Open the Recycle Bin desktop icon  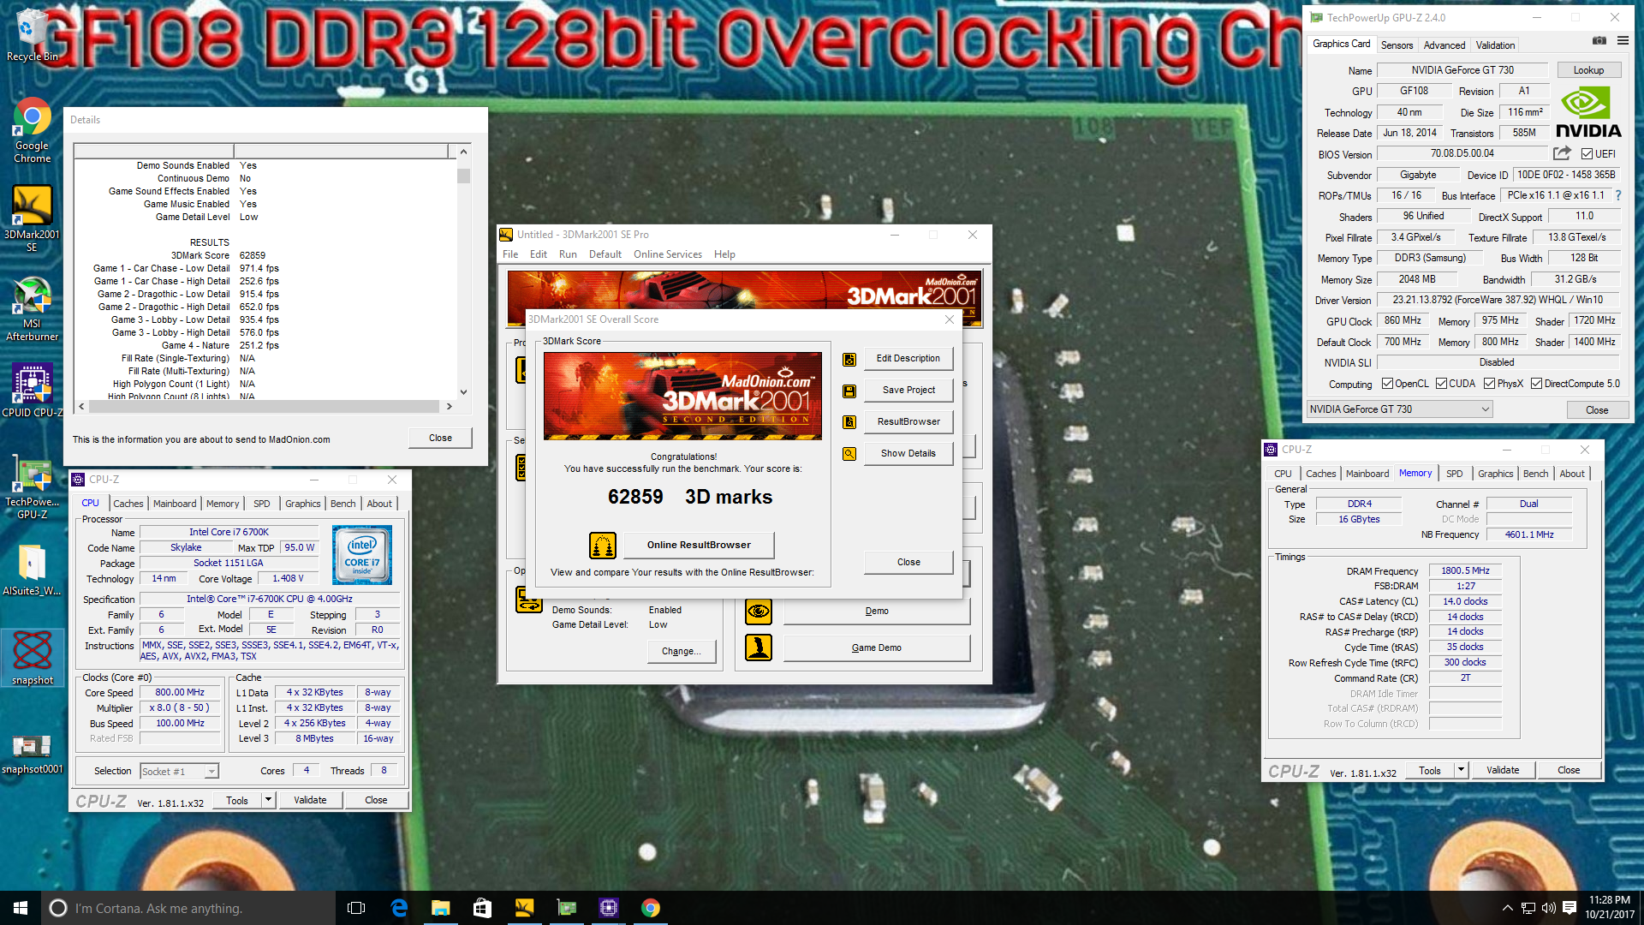click(32, 35)
